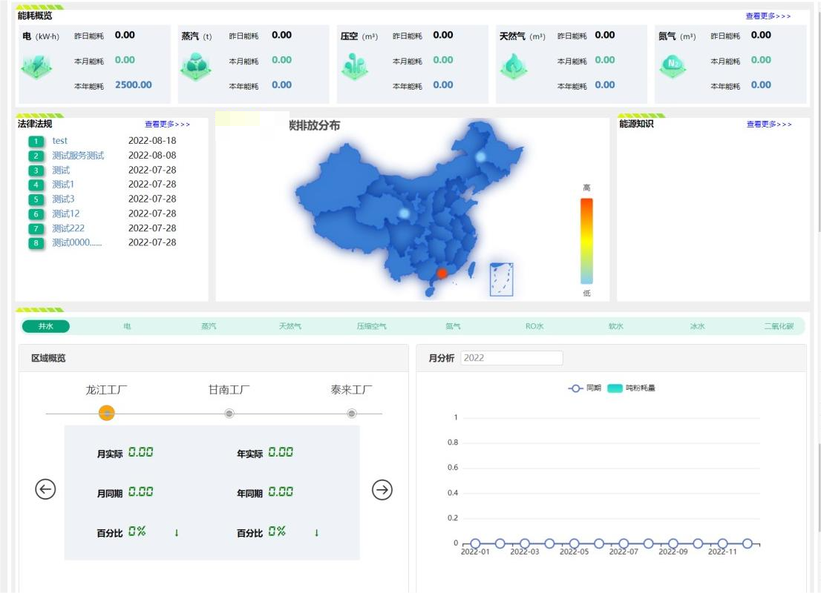The width and height of the screenshot is (821, 593).
Task: Select 泰来工厂 timeline node
Action: pos(352,413)
